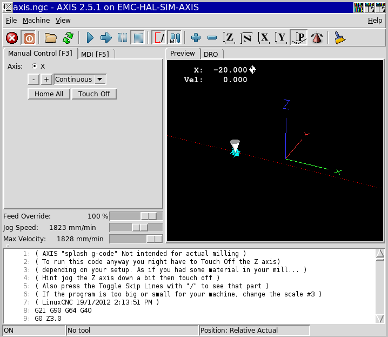Reload the current file with green arrows
This screenshot has width=388, height=337.
[x=68, y=38]
